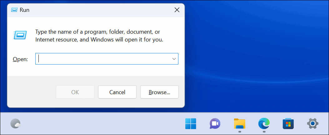This screenshot has width=329, height=135.
Task: Launch File Explorer from the taskbar
Action: [x=239, y=123]
